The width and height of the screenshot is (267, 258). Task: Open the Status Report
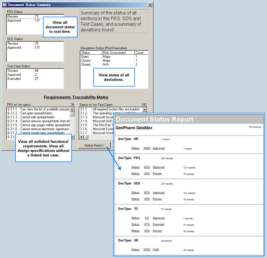pyautogui.click(x=94, y=145)
